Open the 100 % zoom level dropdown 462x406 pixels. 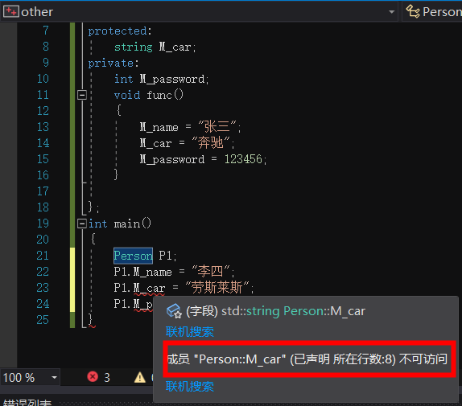tap(54, 377)
